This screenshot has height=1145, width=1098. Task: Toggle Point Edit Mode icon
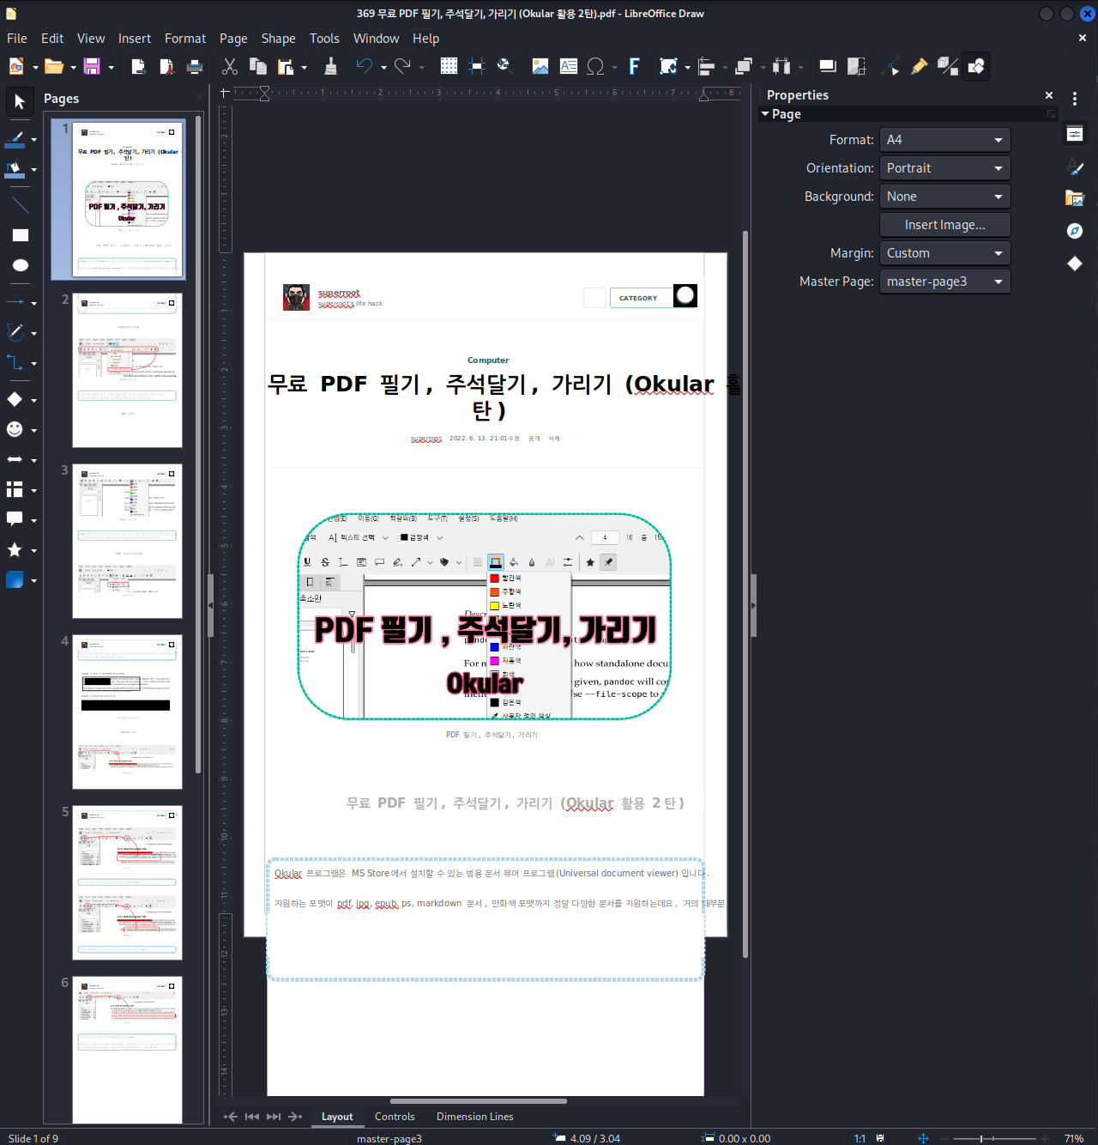point(891,66)
